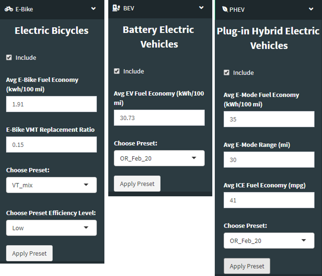This screenshot has width=322, height=276.
Task: Click the E-Bike VMT Replacement Ratio field
Action: pyautogui.click(x=51, y=145)
